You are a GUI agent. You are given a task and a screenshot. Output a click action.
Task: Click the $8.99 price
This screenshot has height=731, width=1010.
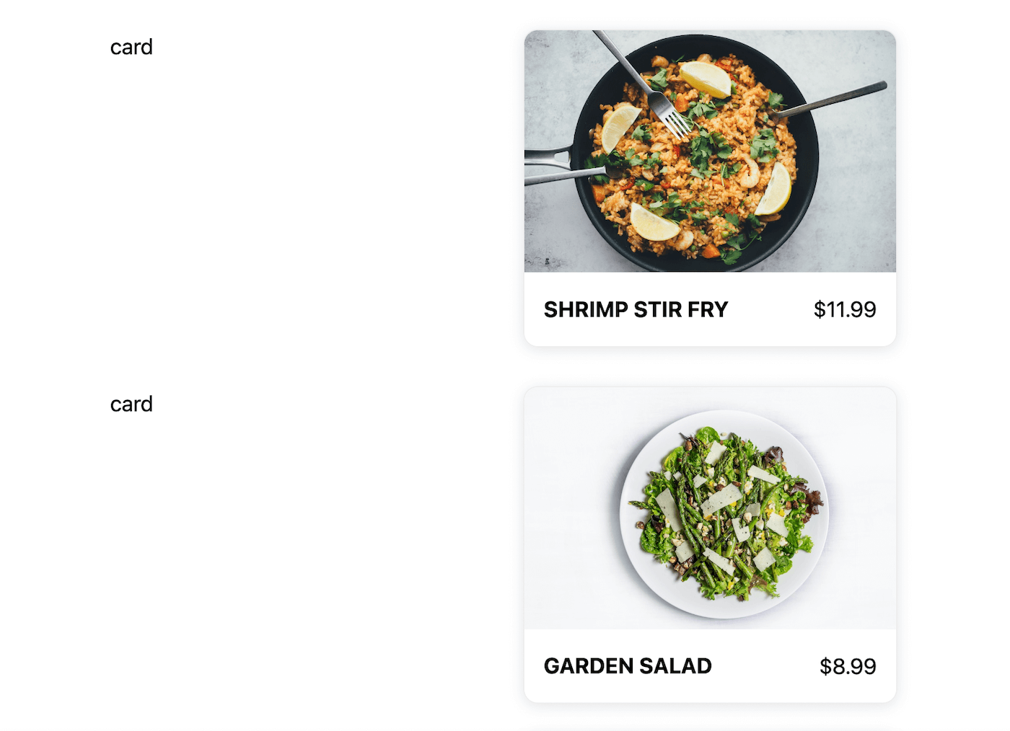click(847, 666)
